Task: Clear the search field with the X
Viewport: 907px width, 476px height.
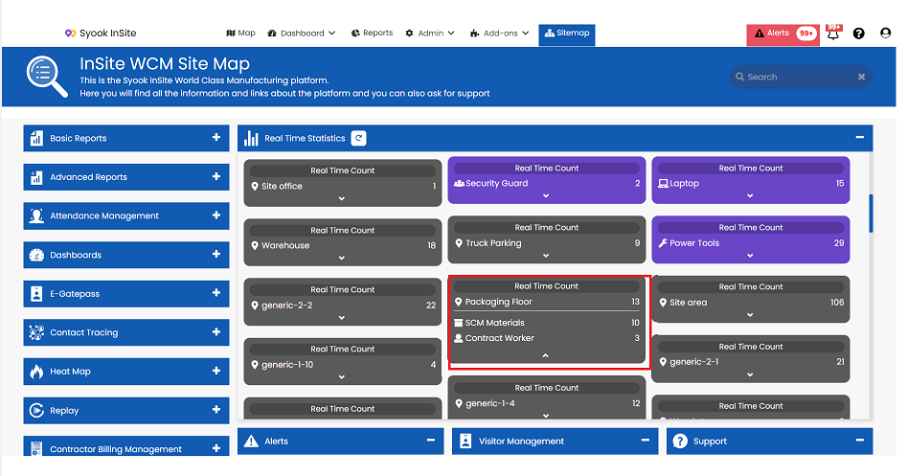Action: 861,77
